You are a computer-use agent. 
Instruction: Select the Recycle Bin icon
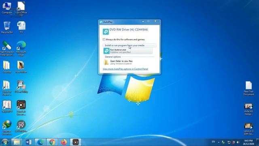coord(7,28)
